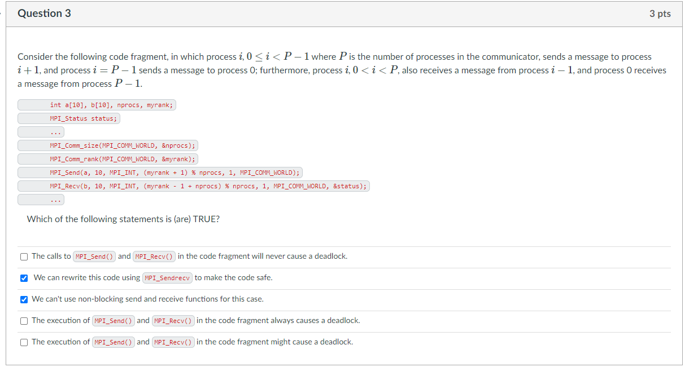The image size is (689, 367).
Task: Click code line 'MPI_Status status;'
Action: tap(69, 118)
